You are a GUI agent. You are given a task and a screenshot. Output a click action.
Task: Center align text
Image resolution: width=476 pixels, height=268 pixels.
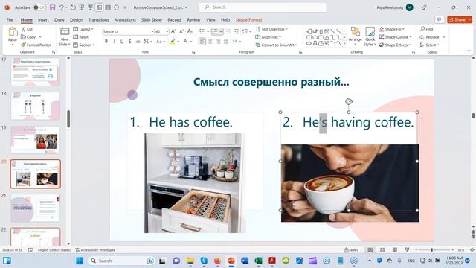[x=210, y=42]
